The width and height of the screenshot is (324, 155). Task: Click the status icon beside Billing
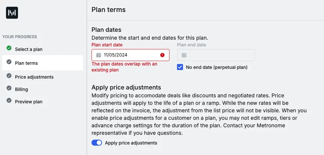9,88
